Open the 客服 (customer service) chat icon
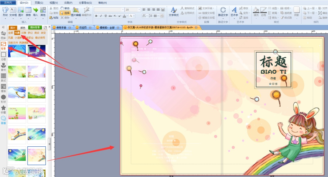The image size is (328, 177). [3, 120]
